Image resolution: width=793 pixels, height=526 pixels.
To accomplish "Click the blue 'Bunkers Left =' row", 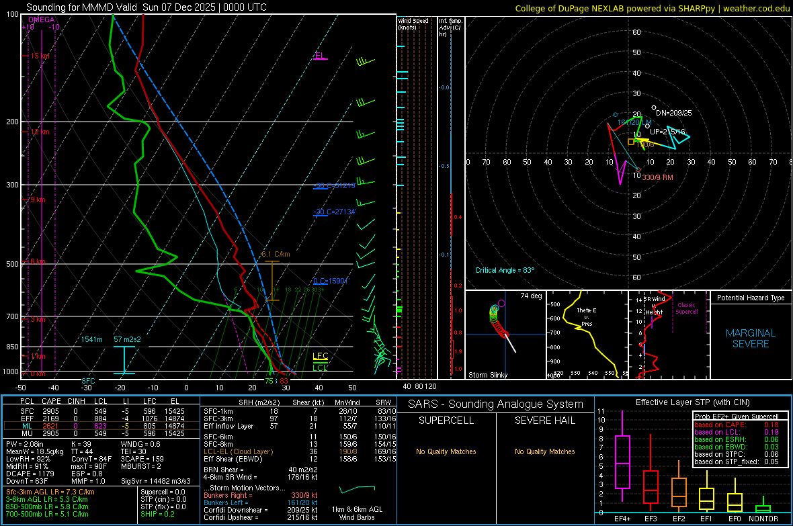I will click(x=261, y=502).
